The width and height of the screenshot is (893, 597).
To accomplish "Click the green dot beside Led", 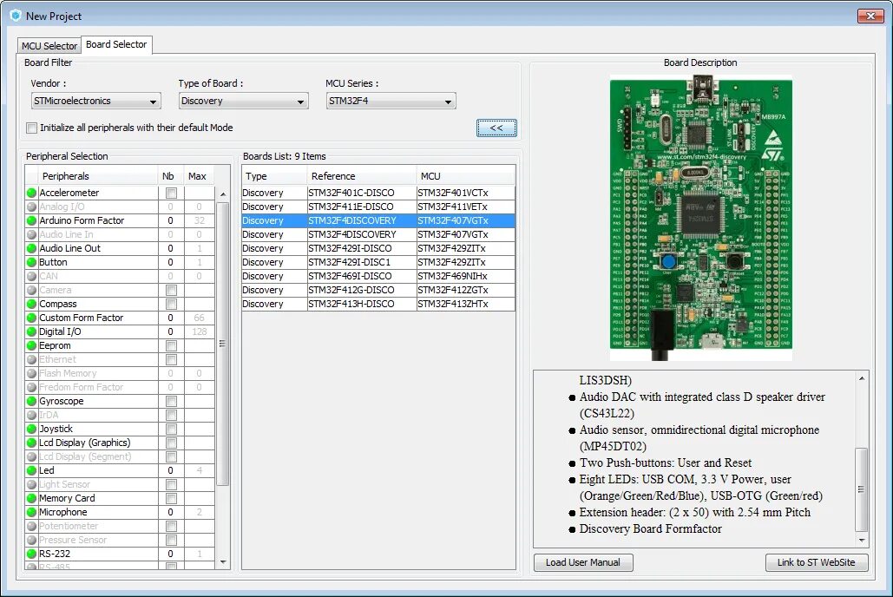I will click(32, 470).
